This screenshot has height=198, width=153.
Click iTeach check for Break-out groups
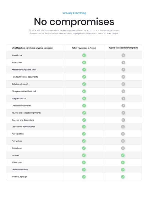84,177
